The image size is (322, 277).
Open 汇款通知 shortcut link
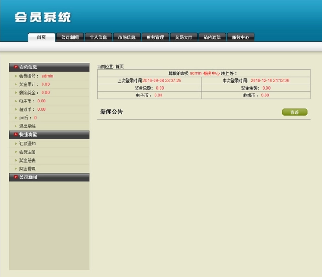[27, 144]
